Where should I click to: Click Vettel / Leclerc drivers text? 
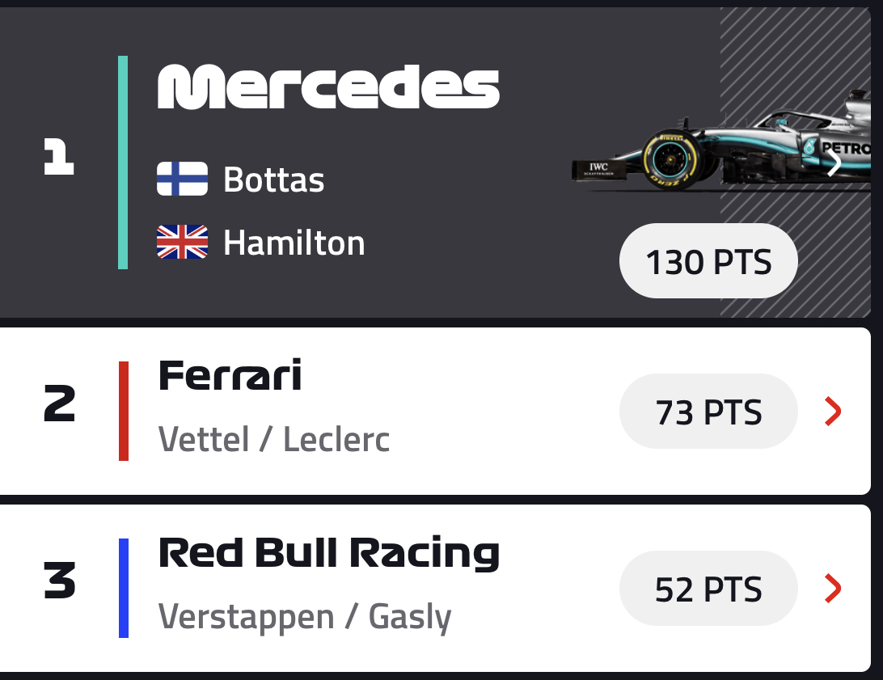[x=273, y=440]
